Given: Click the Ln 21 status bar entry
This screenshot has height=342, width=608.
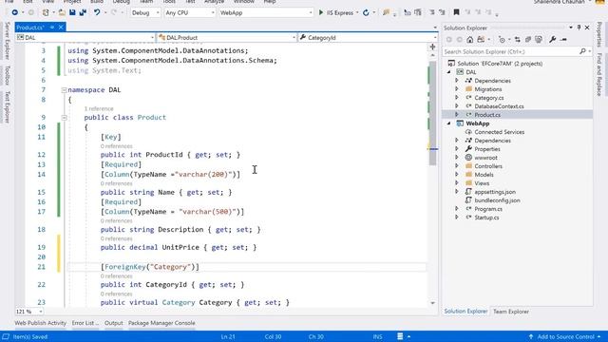Looking at the screenshot, I should coord(228,336).
